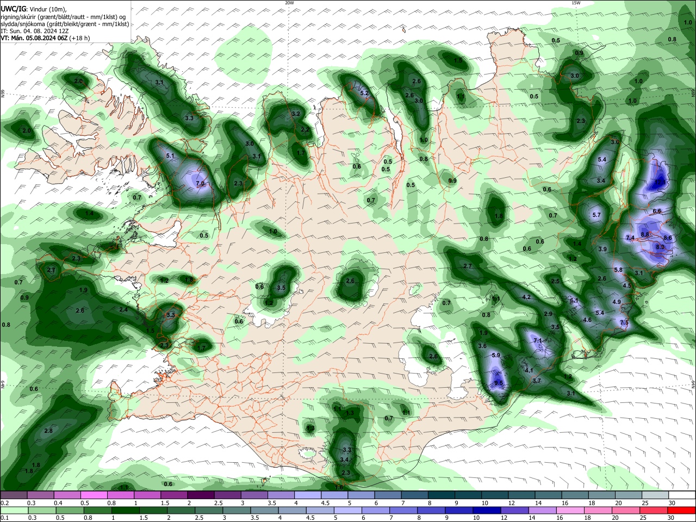The height and width of the screenshot is (522, 696).
Task: Click the 9.5 precipitation value
Action: coord(499,383)
